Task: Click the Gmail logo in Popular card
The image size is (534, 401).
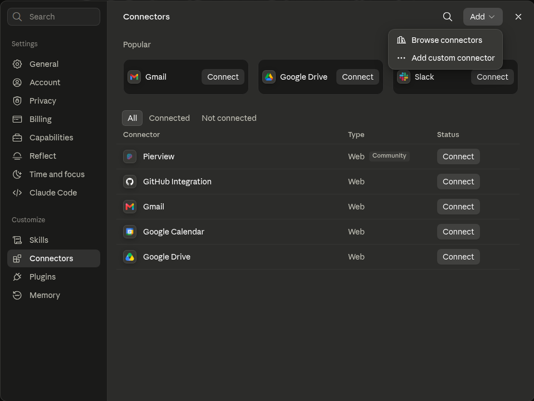Action: (x=134, y=77)
